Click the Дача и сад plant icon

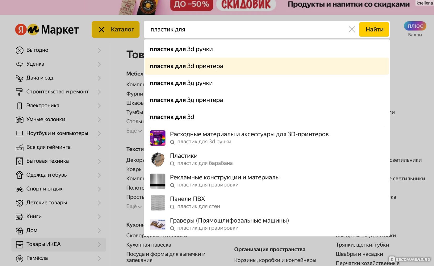(19, 78)
